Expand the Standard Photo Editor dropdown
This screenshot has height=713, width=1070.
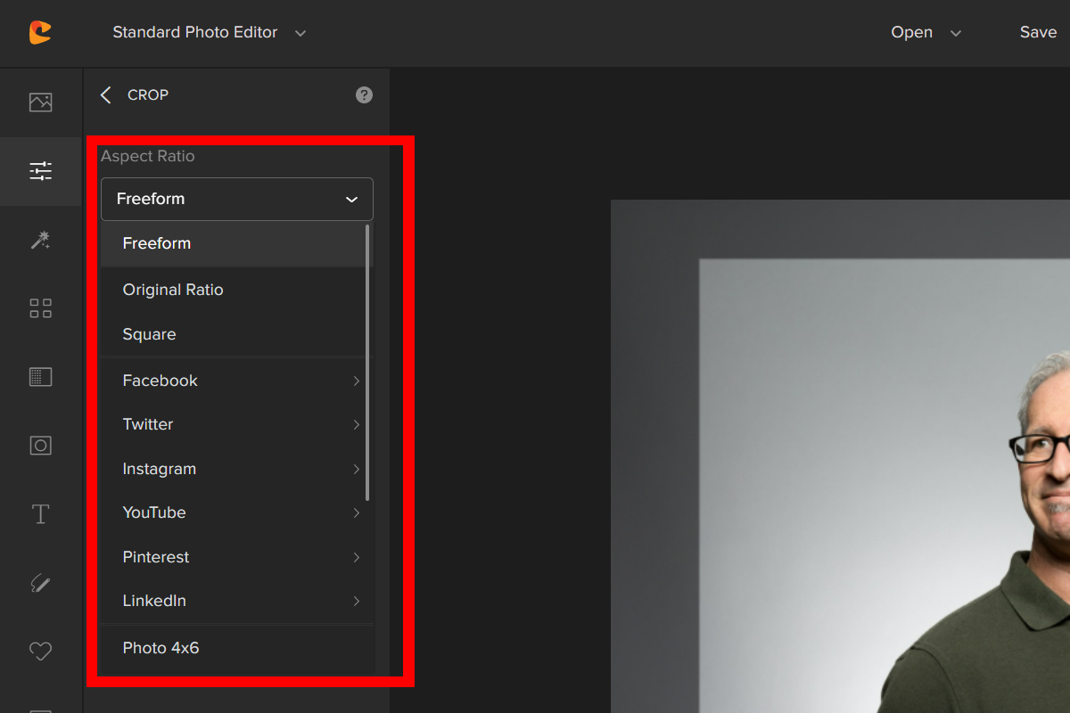209,33
